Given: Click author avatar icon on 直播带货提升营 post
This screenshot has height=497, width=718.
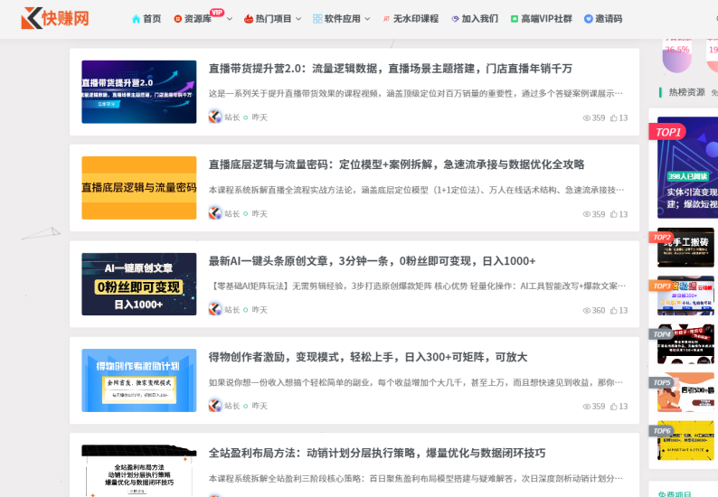Looking at the screenshot, I should (215, 117).
